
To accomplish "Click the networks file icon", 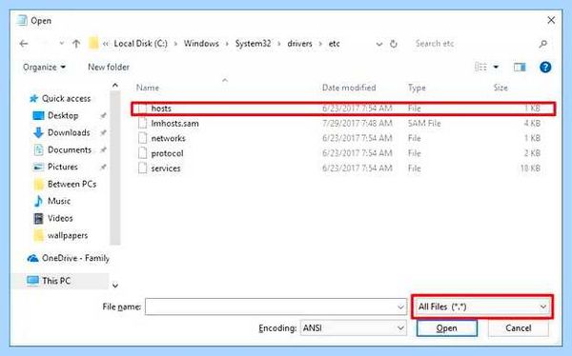I will (143, 138).
